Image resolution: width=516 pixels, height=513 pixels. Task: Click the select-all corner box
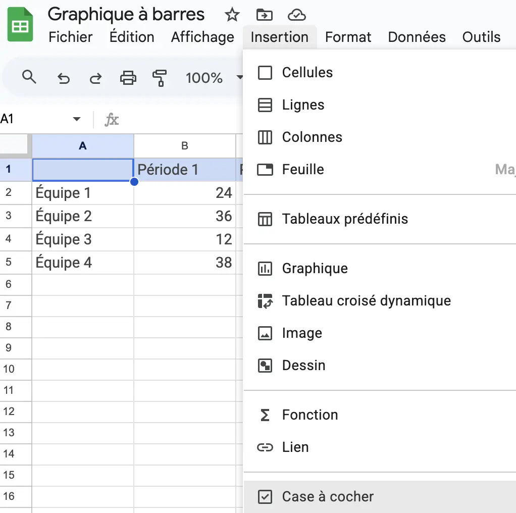pyautogui.click(x=14, y=144)
